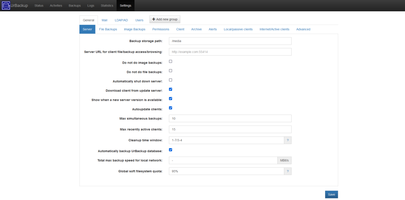Click the Backup storage path field
This screenshot has height=200, width=405.
pyautogui.click(x=230, y=41)
